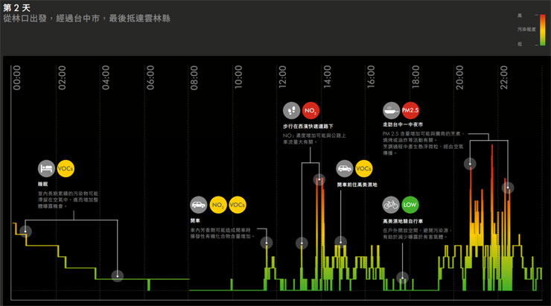Click the night market food bowl icon
Image resolution: width=551 pixels, height=306 pixels.
click(x=392, y=110)
